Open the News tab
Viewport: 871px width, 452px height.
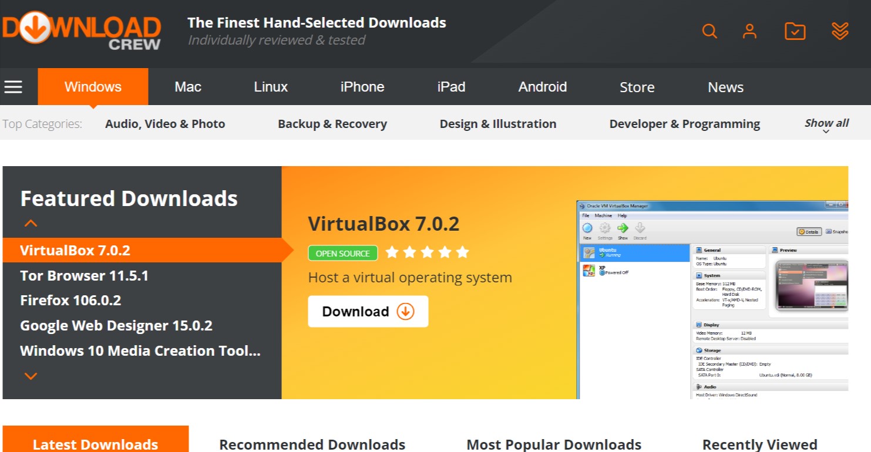pyautogui.click(x=725, y=87)
